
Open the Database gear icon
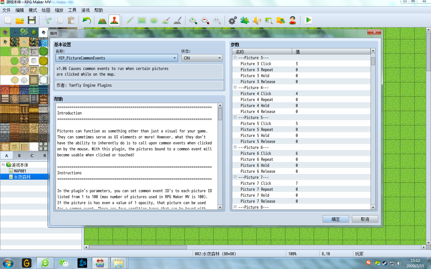[233, 20]
